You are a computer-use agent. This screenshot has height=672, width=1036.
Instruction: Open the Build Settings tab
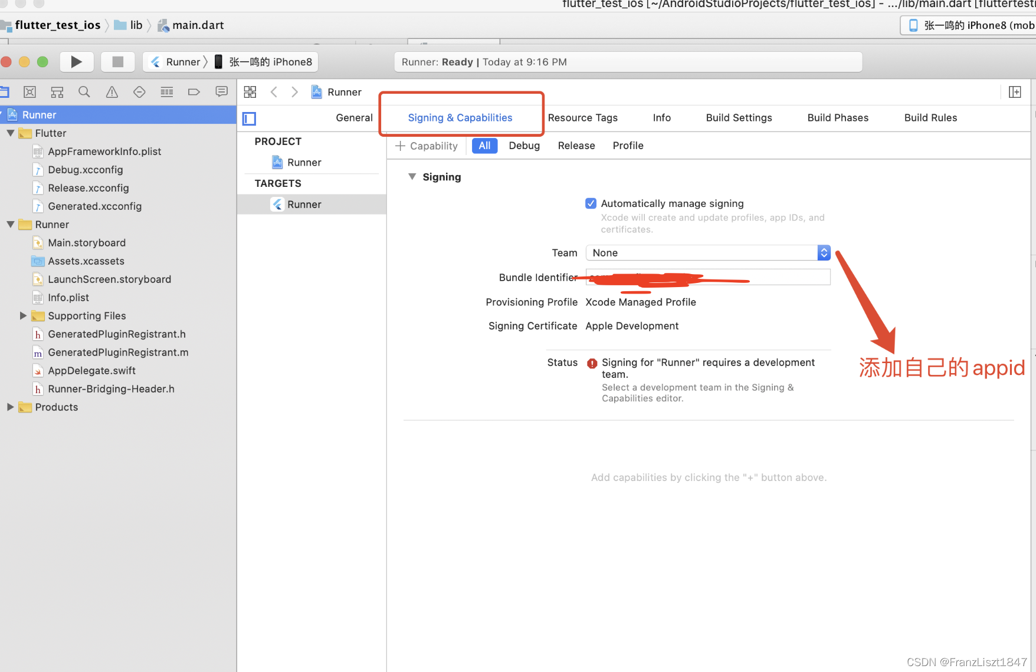[x=739, y=118]
